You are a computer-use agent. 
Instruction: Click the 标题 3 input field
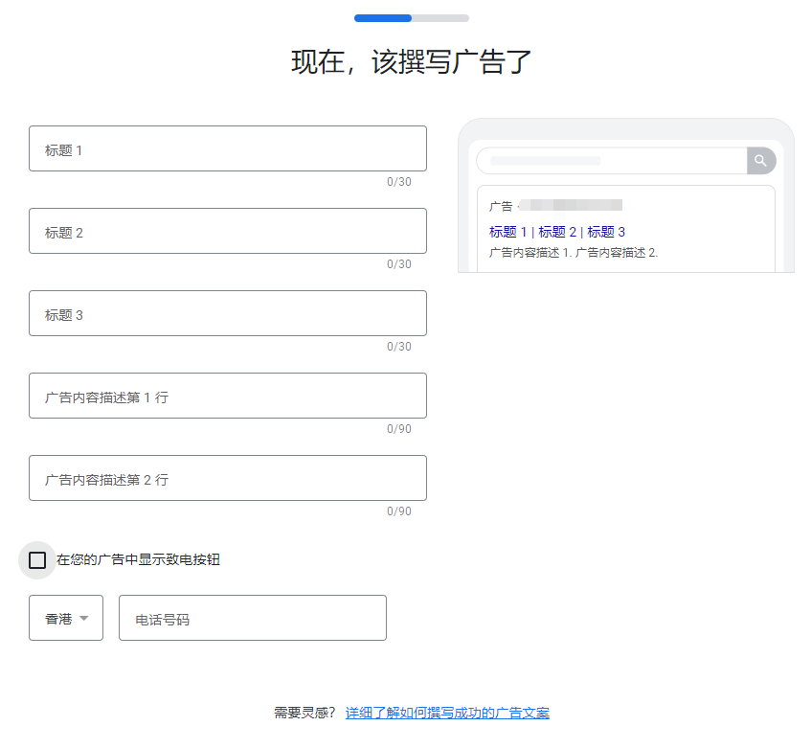pyautogui.click(x=227, y=313)
